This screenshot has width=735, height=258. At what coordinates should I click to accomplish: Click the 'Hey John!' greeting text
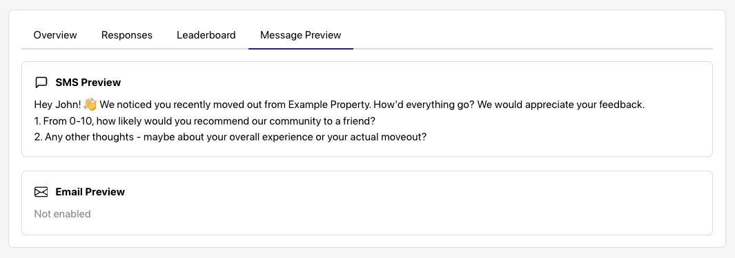pos(58,105)
